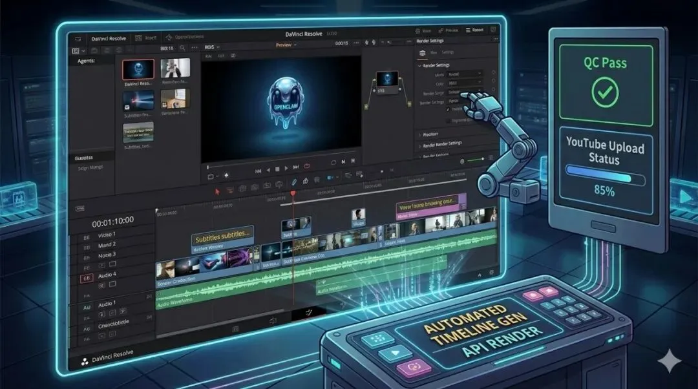Open the Insert tab in the top bar

click(x=146, y=38)
